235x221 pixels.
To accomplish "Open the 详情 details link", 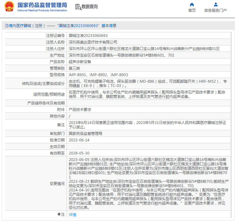I will coord(72,215).
